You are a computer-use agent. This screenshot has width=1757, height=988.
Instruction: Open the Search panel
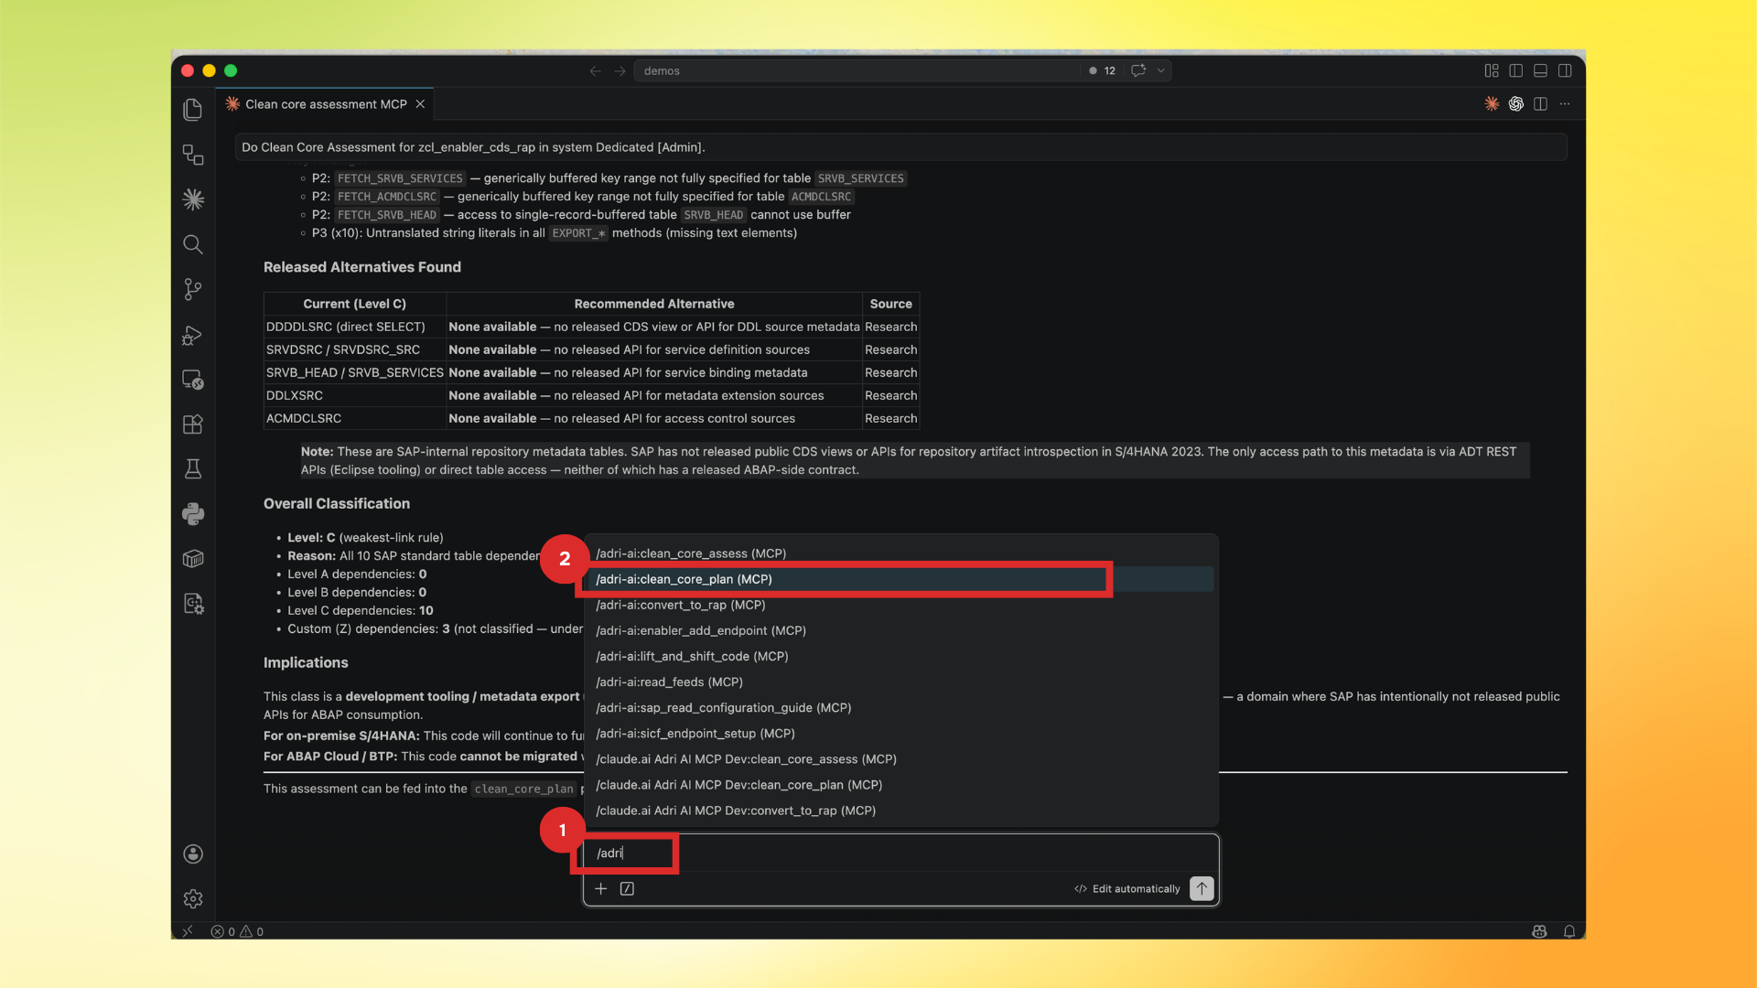point(193,244)
